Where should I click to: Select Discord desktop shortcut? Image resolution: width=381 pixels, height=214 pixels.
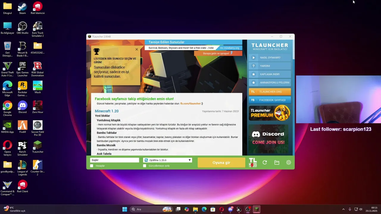click(22, 107)
